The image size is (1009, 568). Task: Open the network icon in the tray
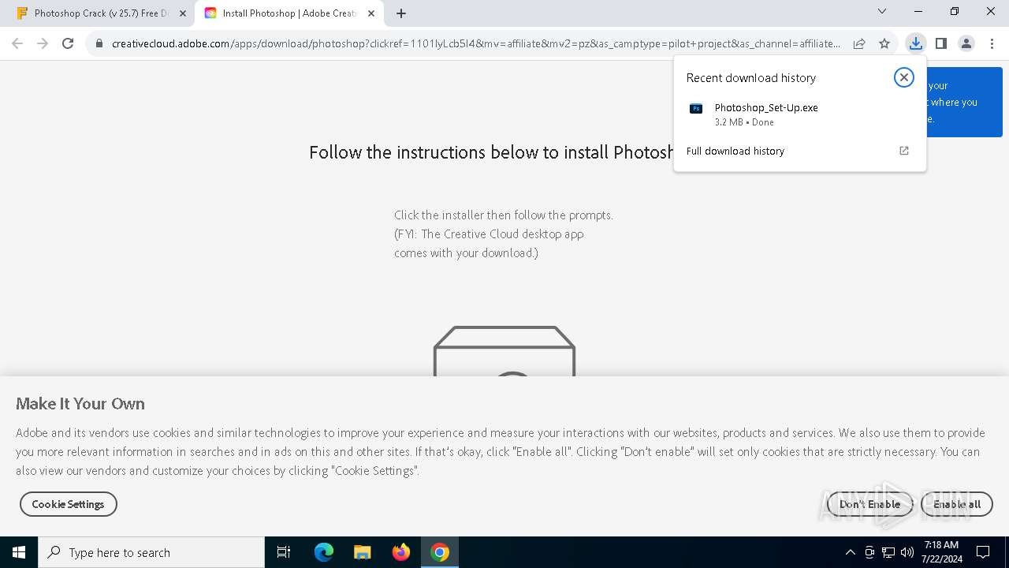click(x=888, y=552)
